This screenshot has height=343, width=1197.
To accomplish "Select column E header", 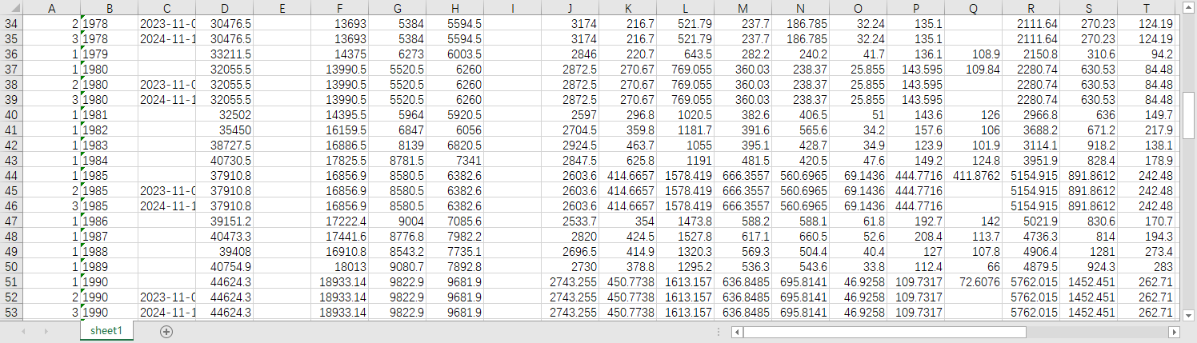I will 282,8.
